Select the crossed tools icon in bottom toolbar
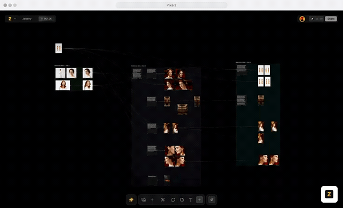This screenshot has width=343, height=208. click(x=163, y=199)
